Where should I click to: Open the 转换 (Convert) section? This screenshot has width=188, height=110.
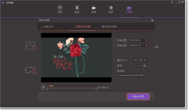(60, 9)
